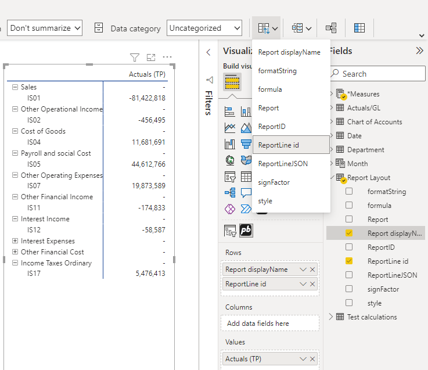Click the New column table icon in ribbon
Image resolution: width=428 pixels, height=370 pixels.
(x=359, y=28)
